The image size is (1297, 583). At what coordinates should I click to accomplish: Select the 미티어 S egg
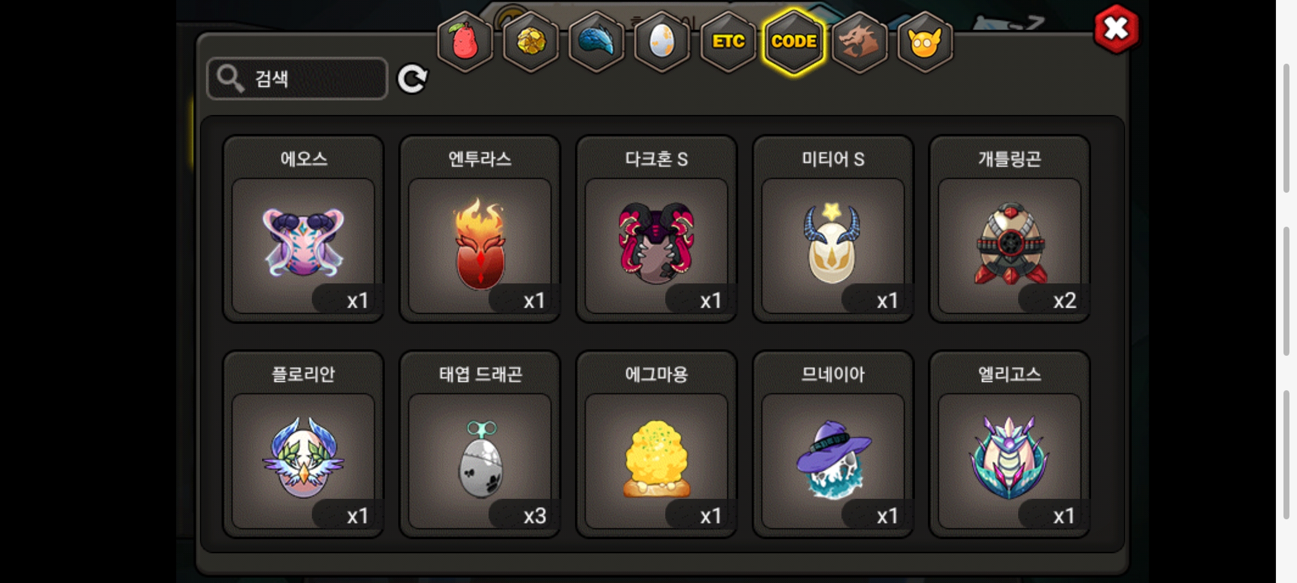833,229
